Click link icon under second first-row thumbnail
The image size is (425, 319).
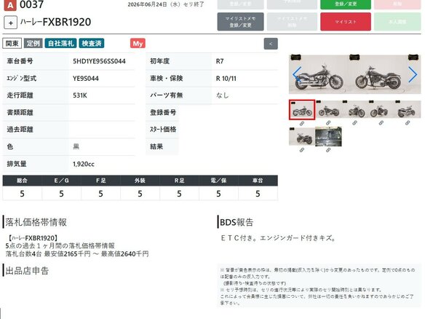point(328,123)
